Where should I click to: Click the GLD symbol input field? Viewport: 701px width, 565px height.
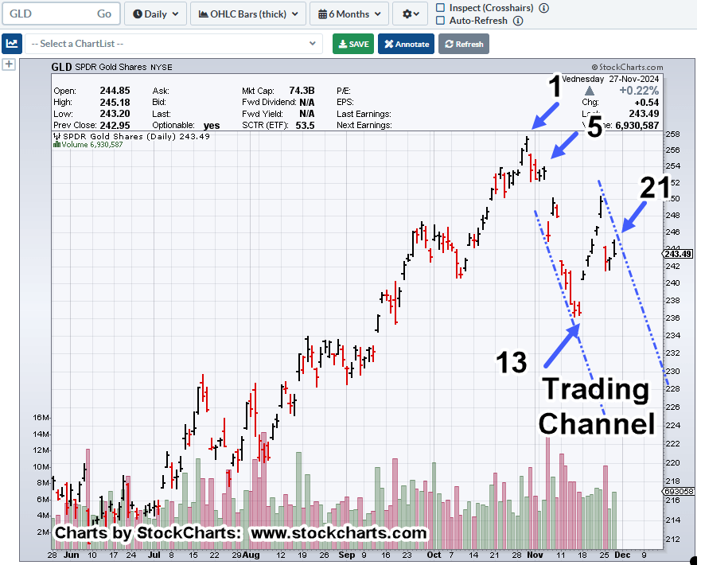46,14
